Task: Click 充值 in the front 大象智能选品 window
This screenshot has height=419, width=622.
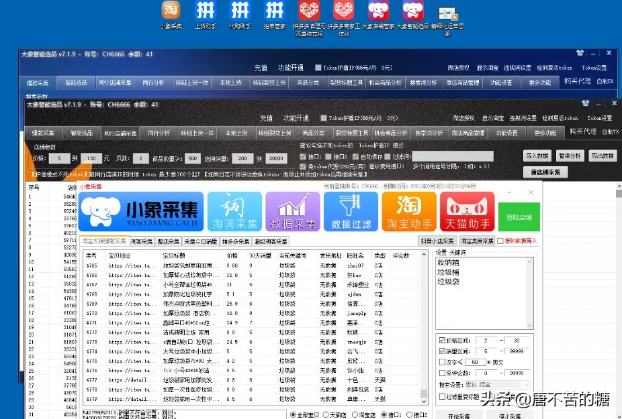Action: pos(266,118)
